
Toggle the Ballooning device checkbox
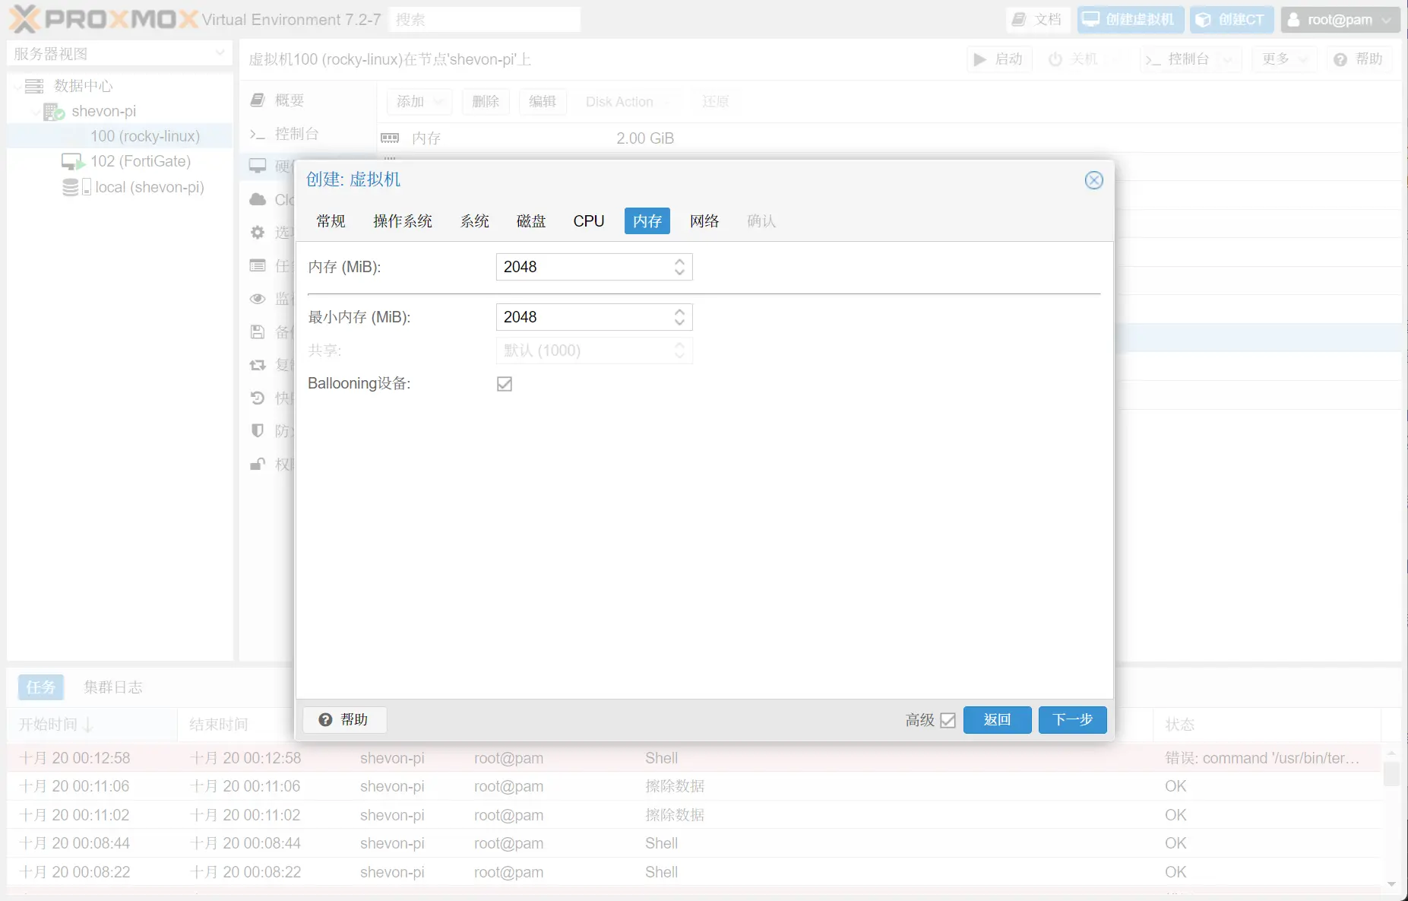(x=505, y=384)
